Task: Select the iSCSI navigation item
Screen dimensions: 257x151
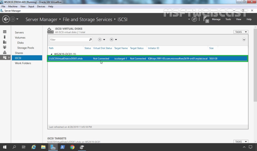Action: click(x=27, y=58)
